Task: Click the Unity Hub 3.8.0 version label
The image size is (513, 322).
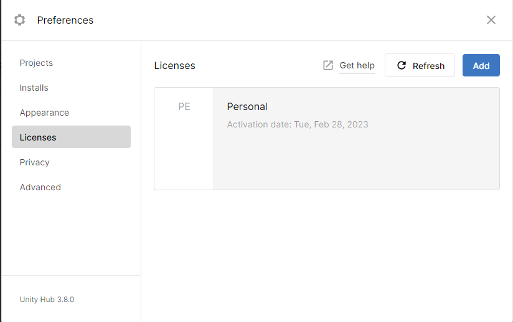Action: (x=47, y=299)
